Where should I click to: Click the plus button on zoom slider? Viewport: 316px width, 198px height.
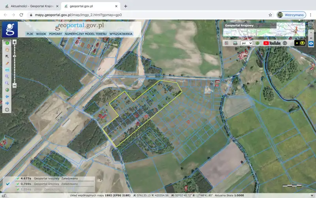[15, 42]
